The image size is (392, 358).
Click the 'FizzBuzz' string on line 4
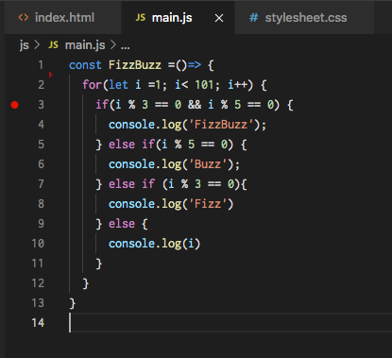pos(221,125)
